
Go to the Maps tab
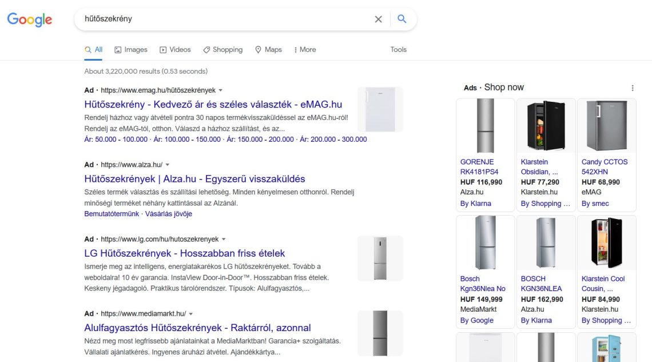coord(269,50)
